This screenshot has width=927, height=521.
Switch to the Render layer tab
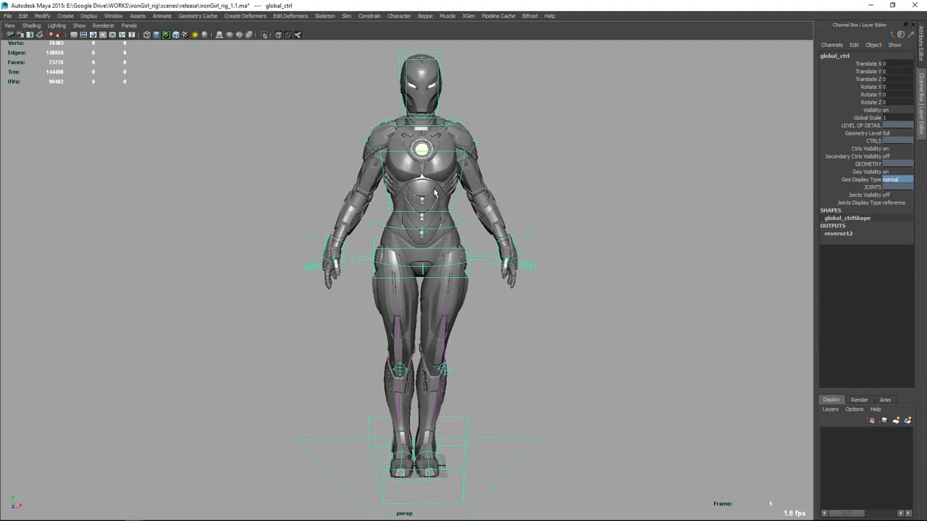tap(860, 399)
